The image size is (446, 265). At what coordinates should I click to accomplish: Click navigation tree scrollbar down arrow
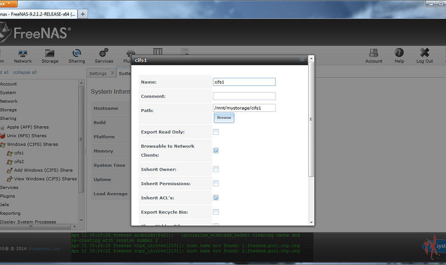point(81,220)
